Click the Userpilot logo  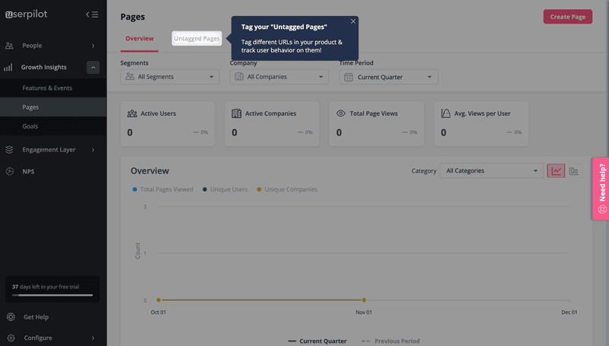point(26,14)
